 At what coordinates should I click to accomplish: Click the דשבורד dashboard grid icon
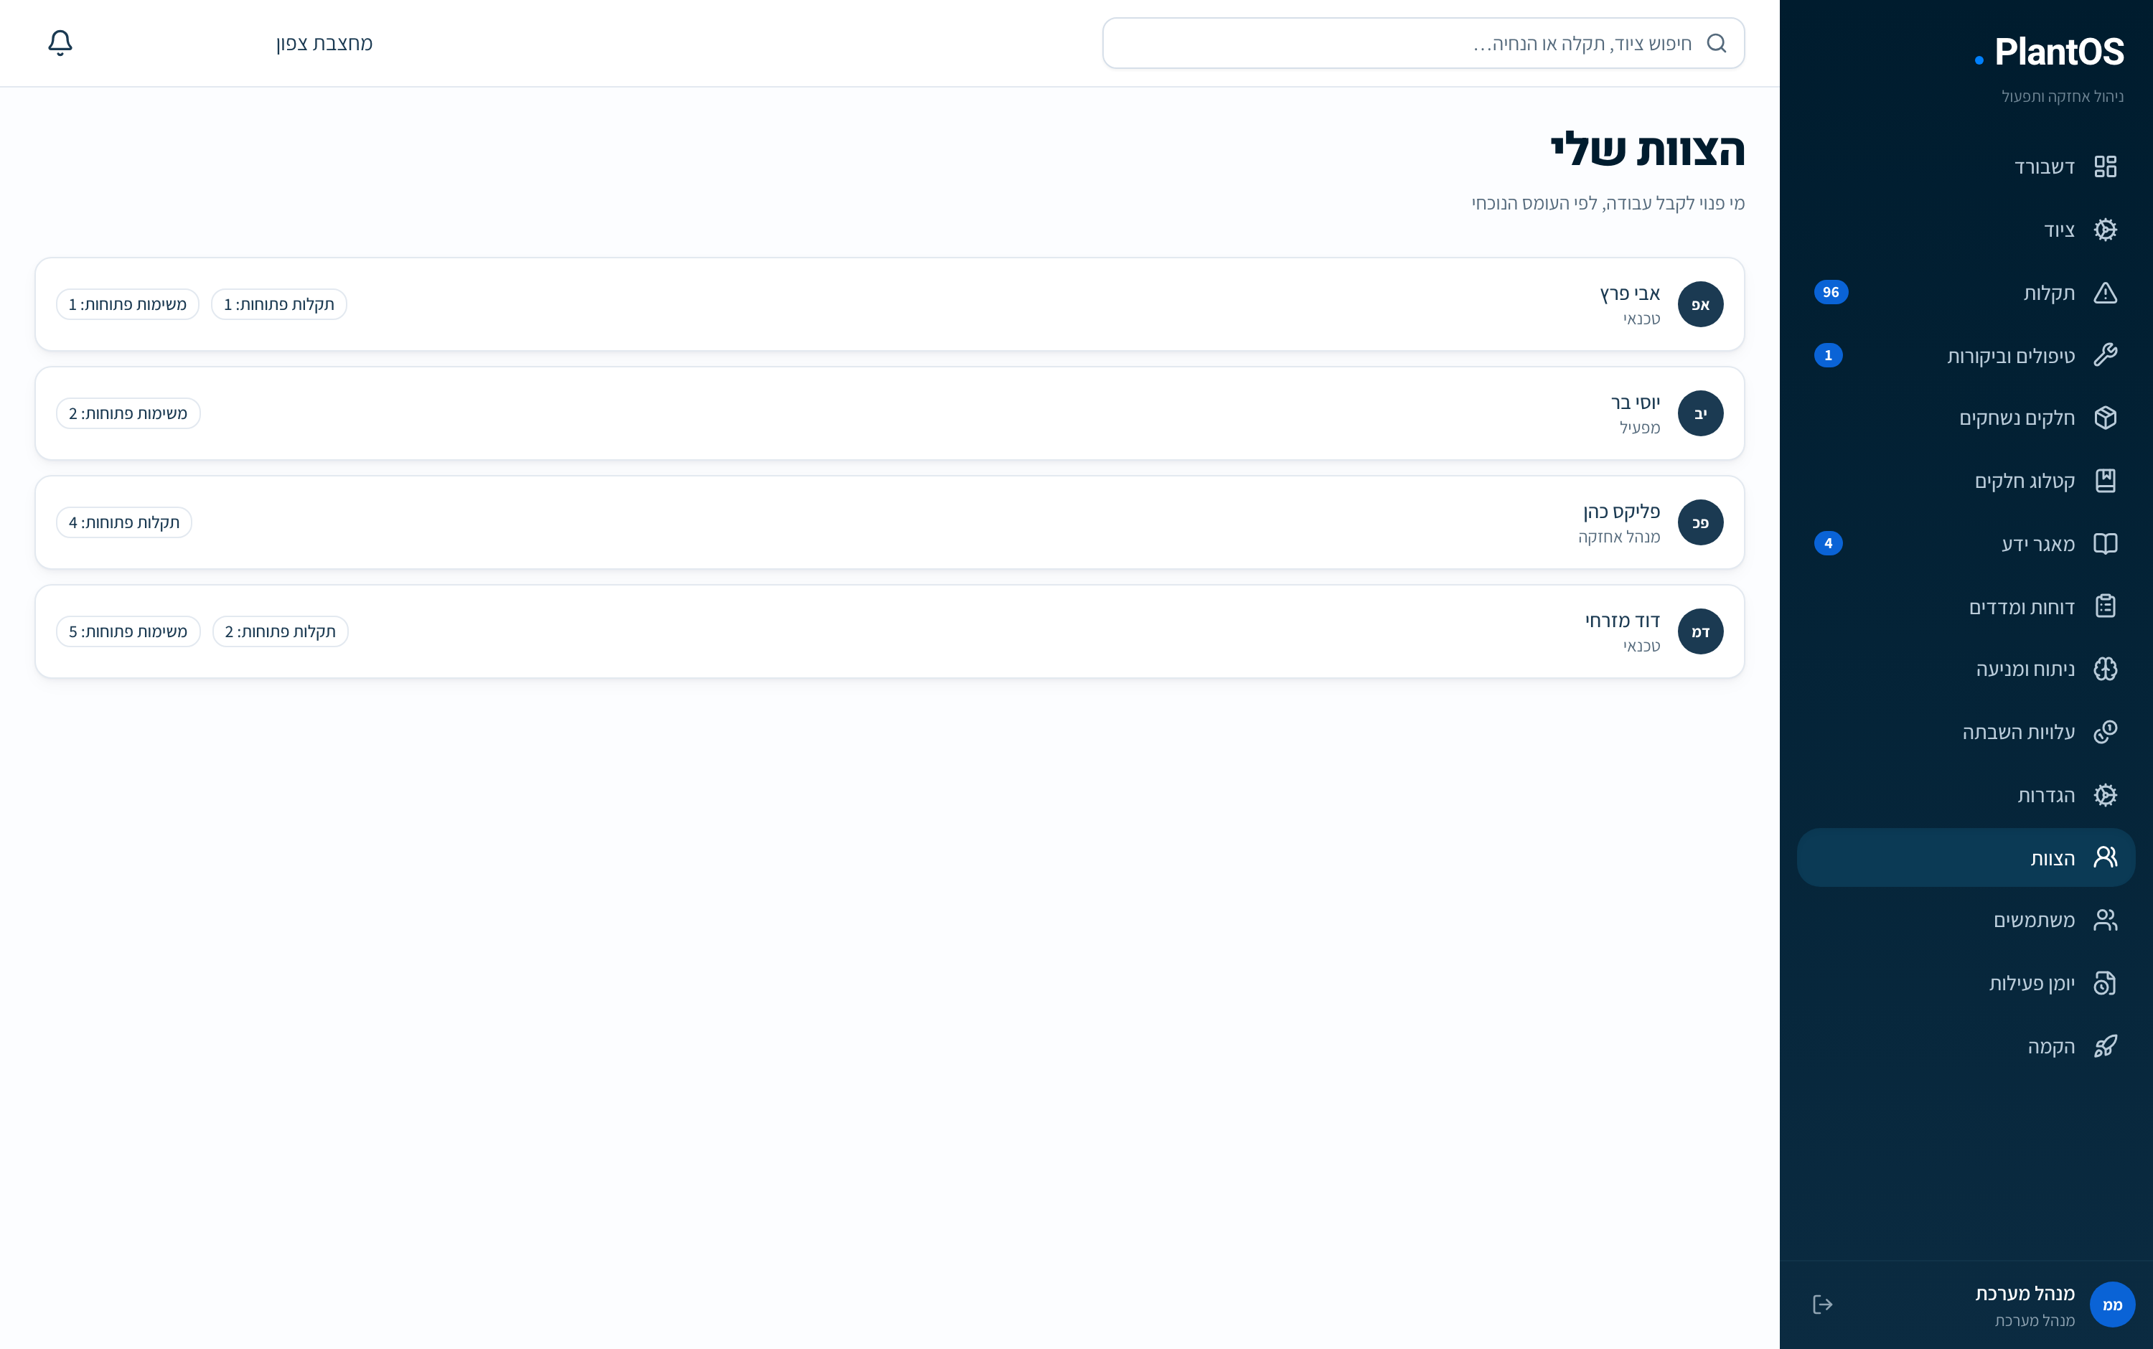coord(2105,167)
